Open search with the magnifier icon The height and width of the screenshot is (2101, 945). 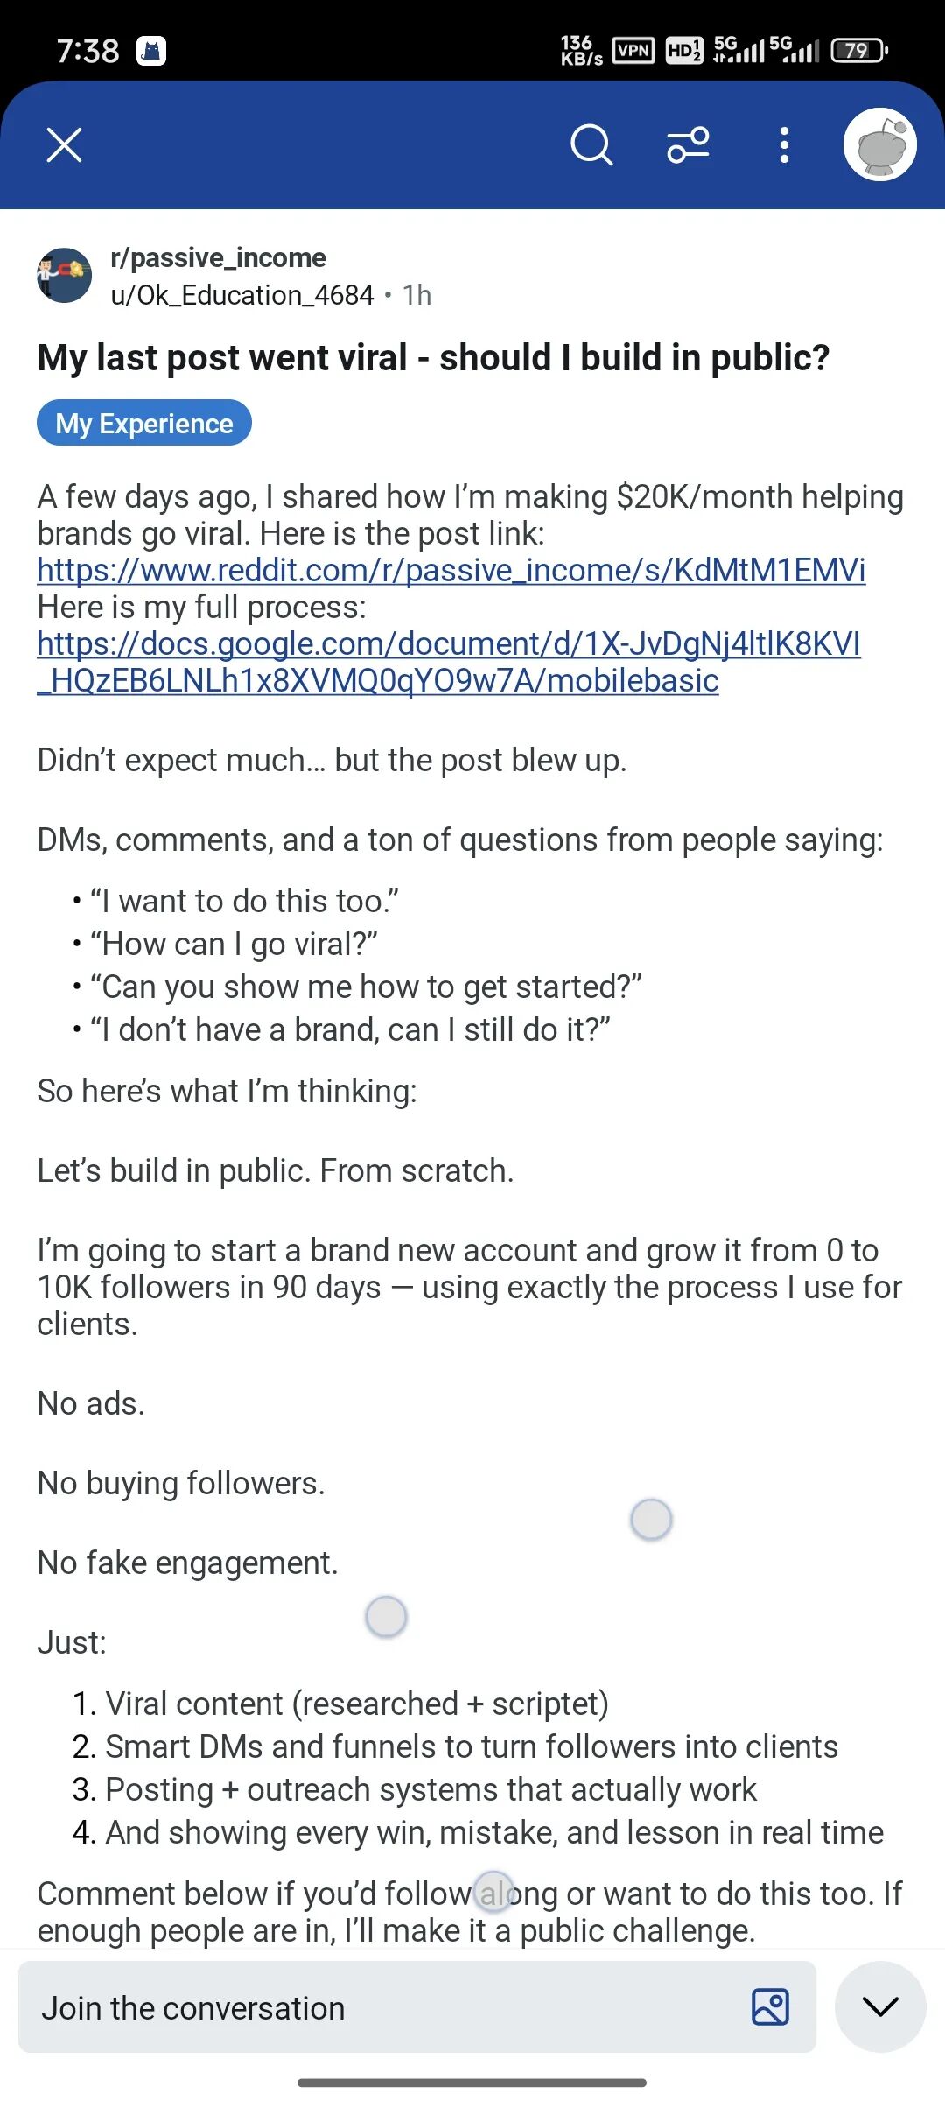pos(591,144)
